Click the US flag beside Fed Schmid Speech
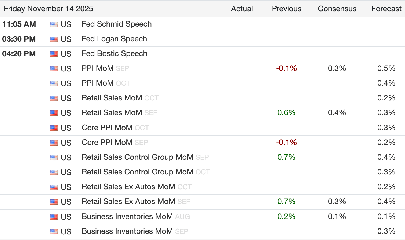Screen dimensions: 405x240 [54, 24]
